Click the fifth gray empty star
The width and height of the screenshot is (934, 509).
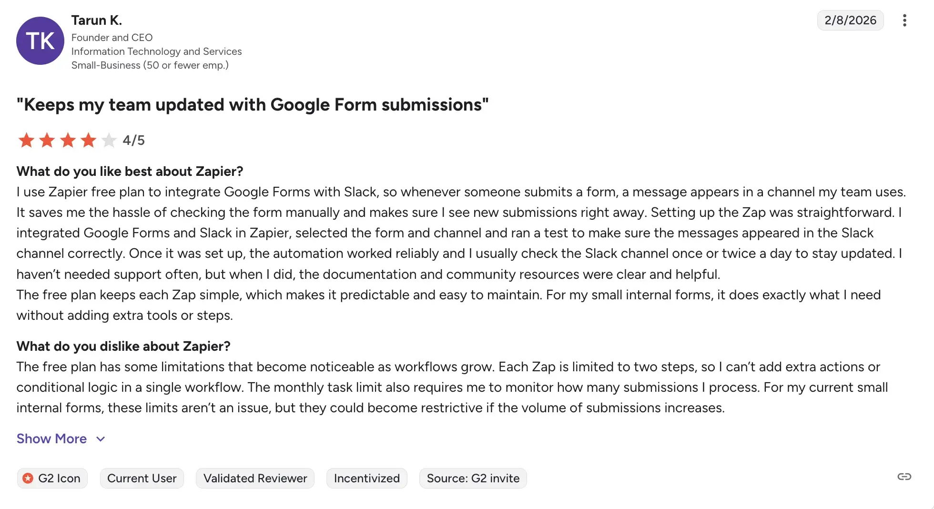pyautogui.click(x=109, y=141)
